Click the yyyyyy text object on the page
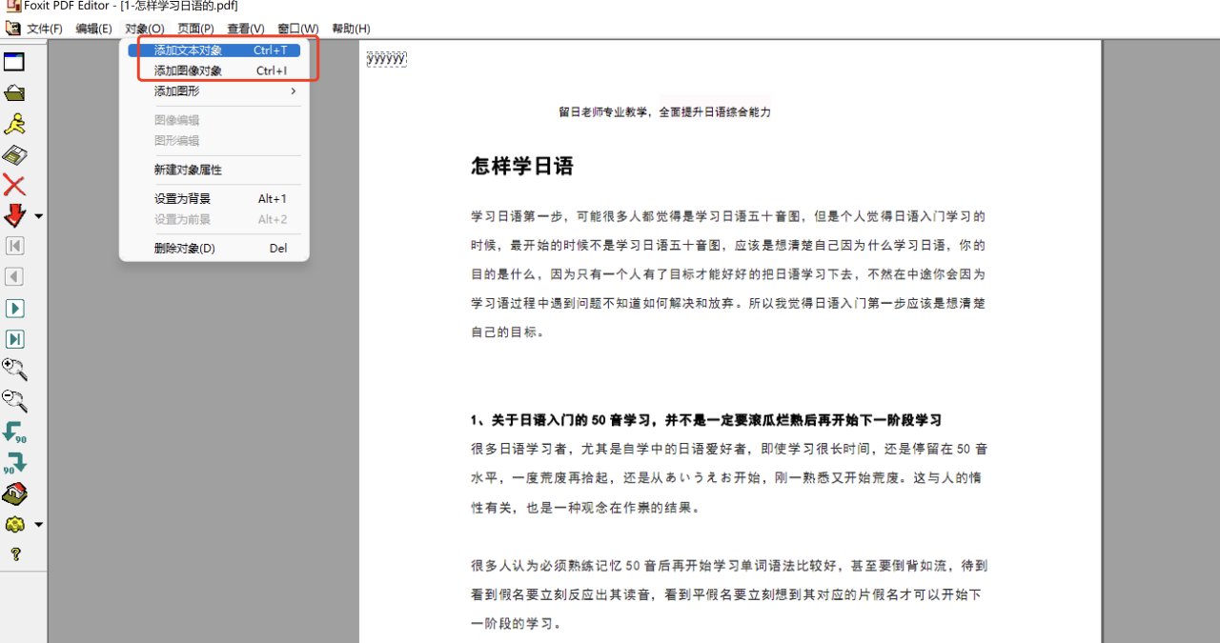The width and height of the screenshot is (1220, 643). tap(385, 57)
